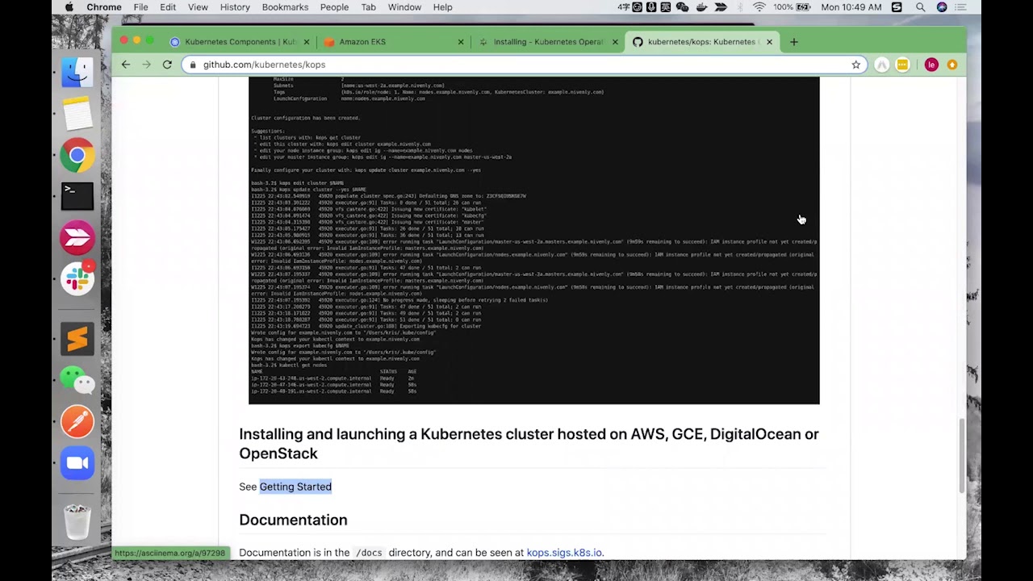1033x581 pixels.
Task: Open the kops.sigs.k8s.io link
Action: tap(564, 553)
